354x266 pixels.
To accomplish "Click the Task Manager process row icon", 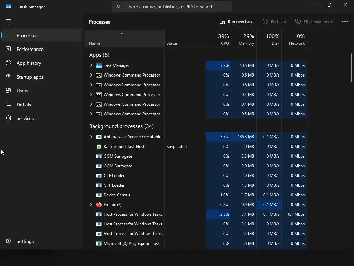I will 99,65.
